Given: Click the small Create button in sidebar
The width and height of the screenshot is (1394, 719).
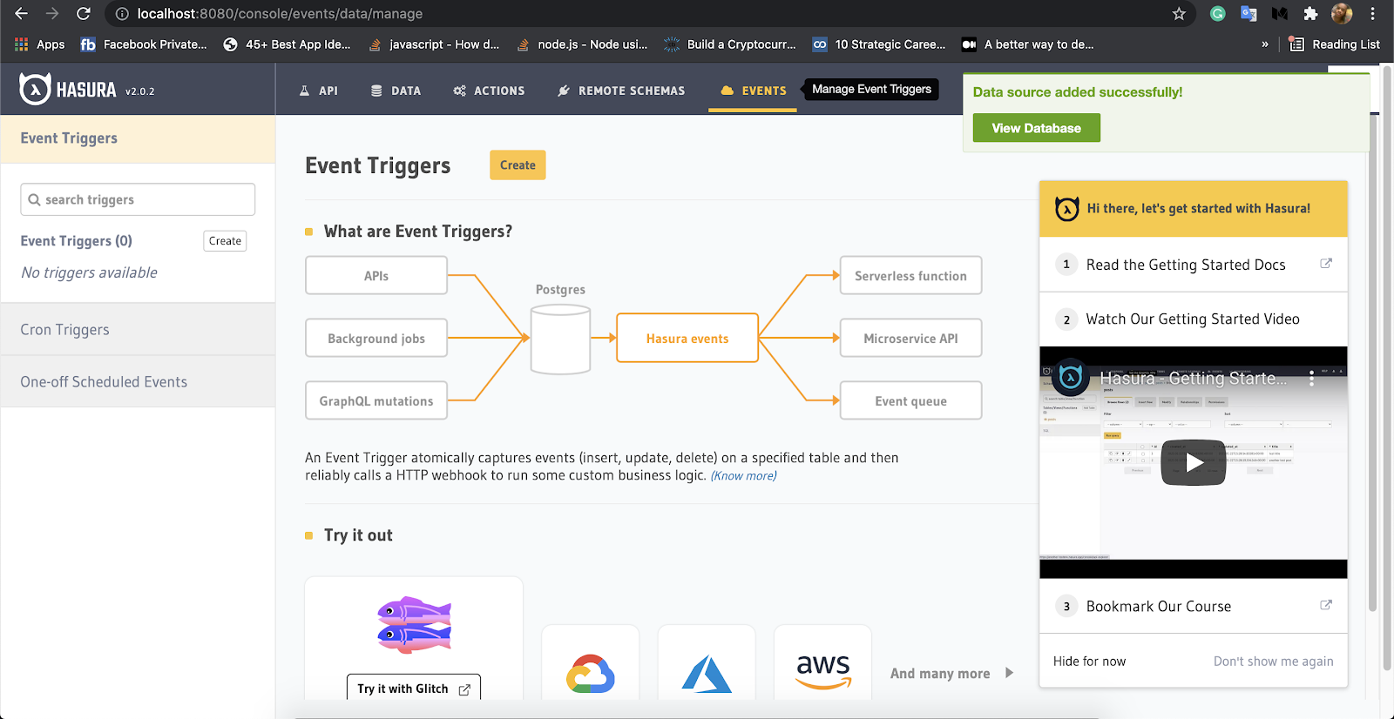Looking at the screenshot, I should (225, 241).
